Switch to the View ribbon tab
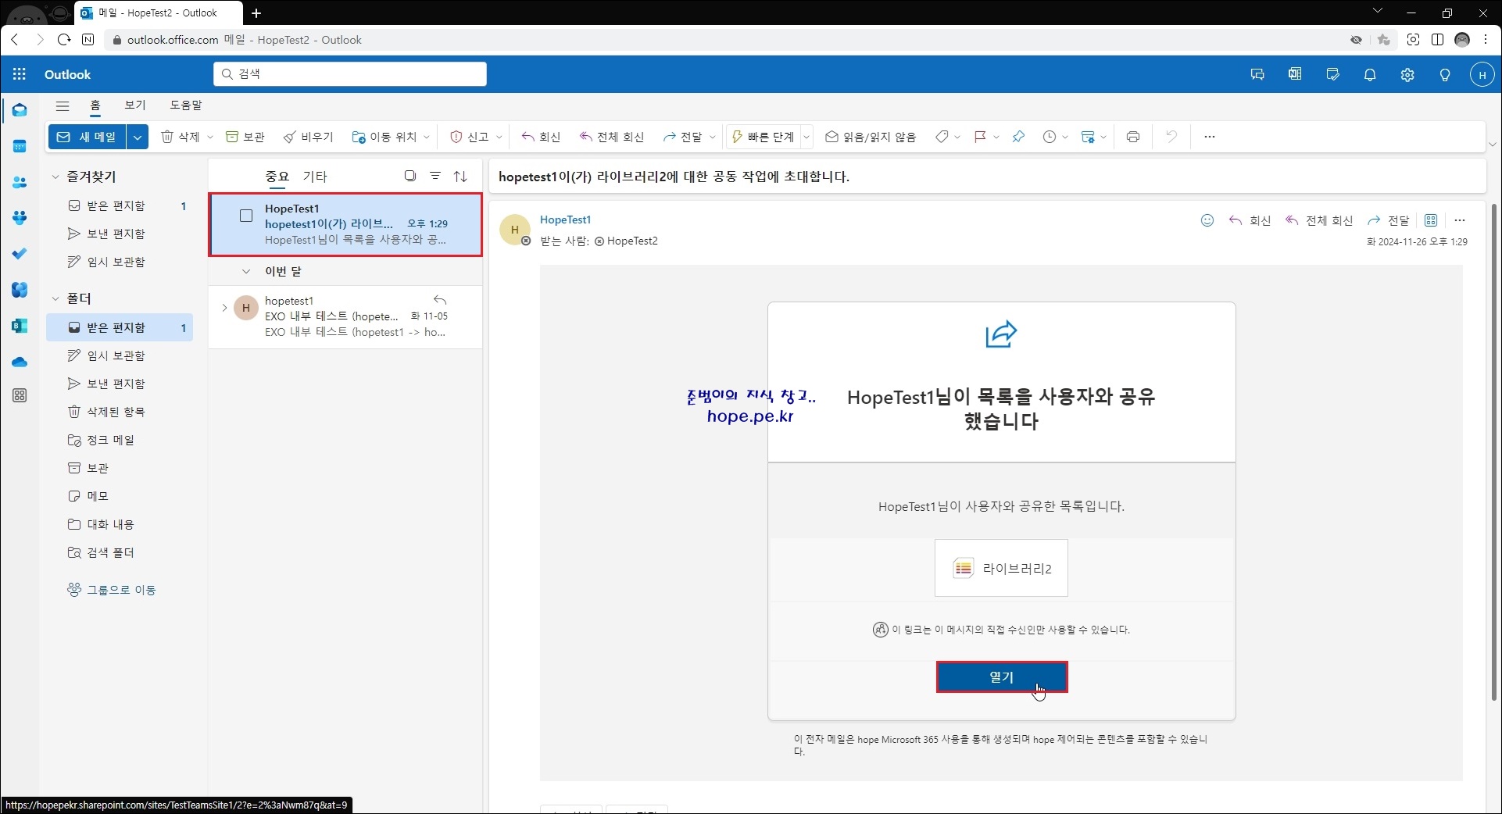 pyautogui.click(x=135, y=105)
